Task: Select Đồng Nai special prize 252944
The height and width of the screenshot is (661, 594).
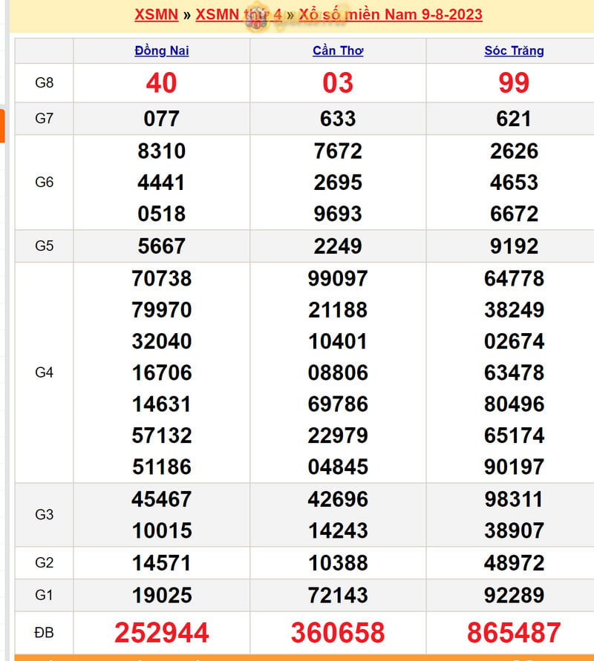Action: [x=162, y=633]
